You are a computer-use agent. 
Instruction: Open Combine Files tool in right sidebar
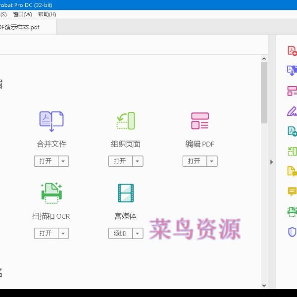pyautogui.click(x=292, y=71)
